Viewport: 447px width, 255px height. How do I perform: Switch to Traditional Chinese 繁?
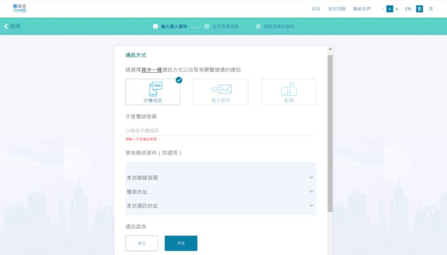(419, 9)
